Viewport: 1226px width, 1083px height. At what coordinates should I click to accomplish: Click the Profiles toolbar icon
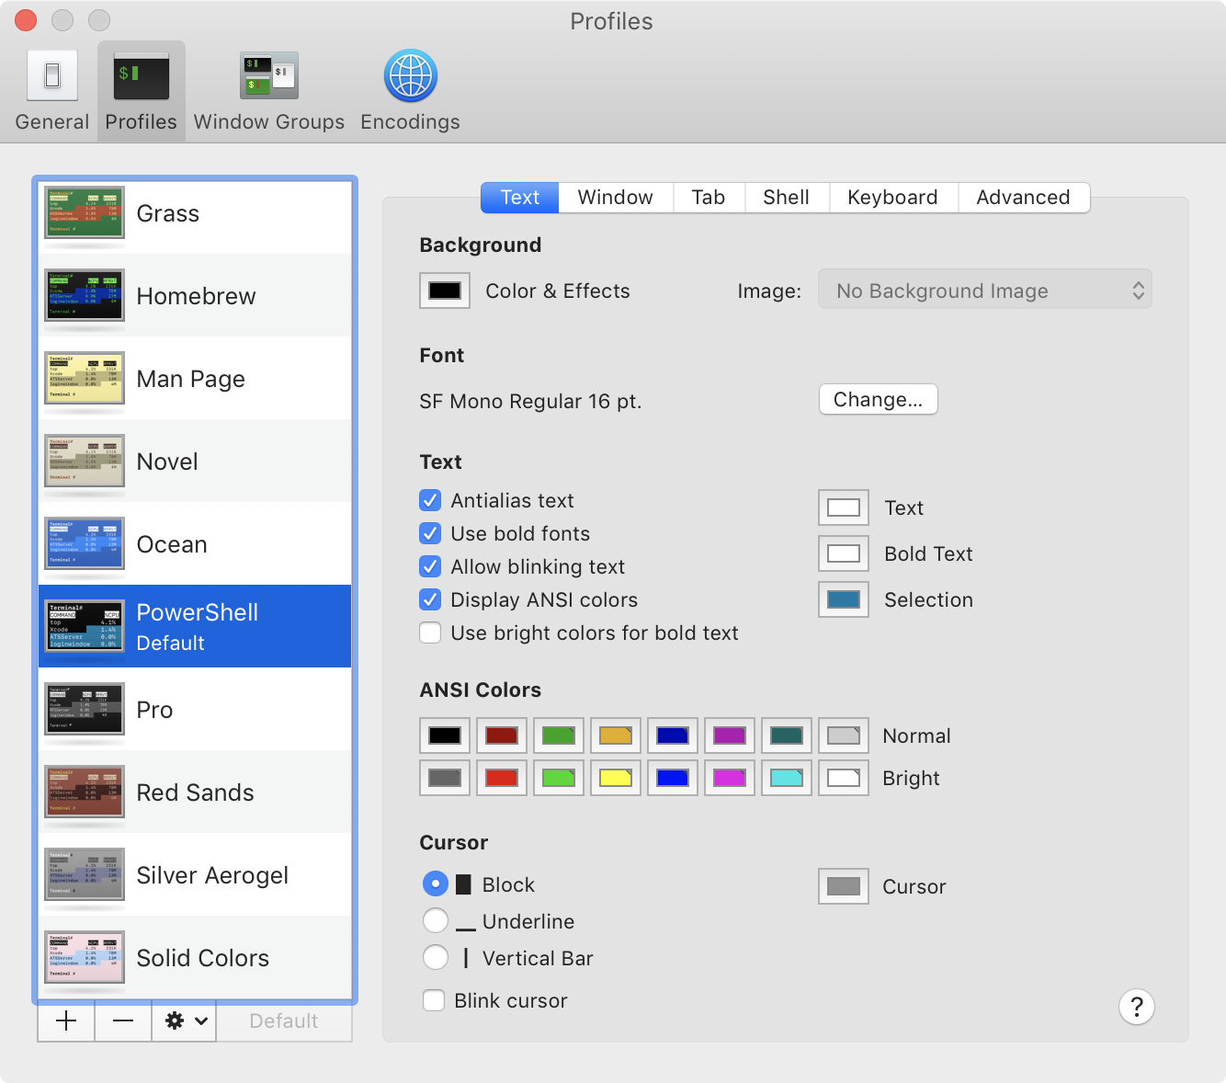click(142, 91)
